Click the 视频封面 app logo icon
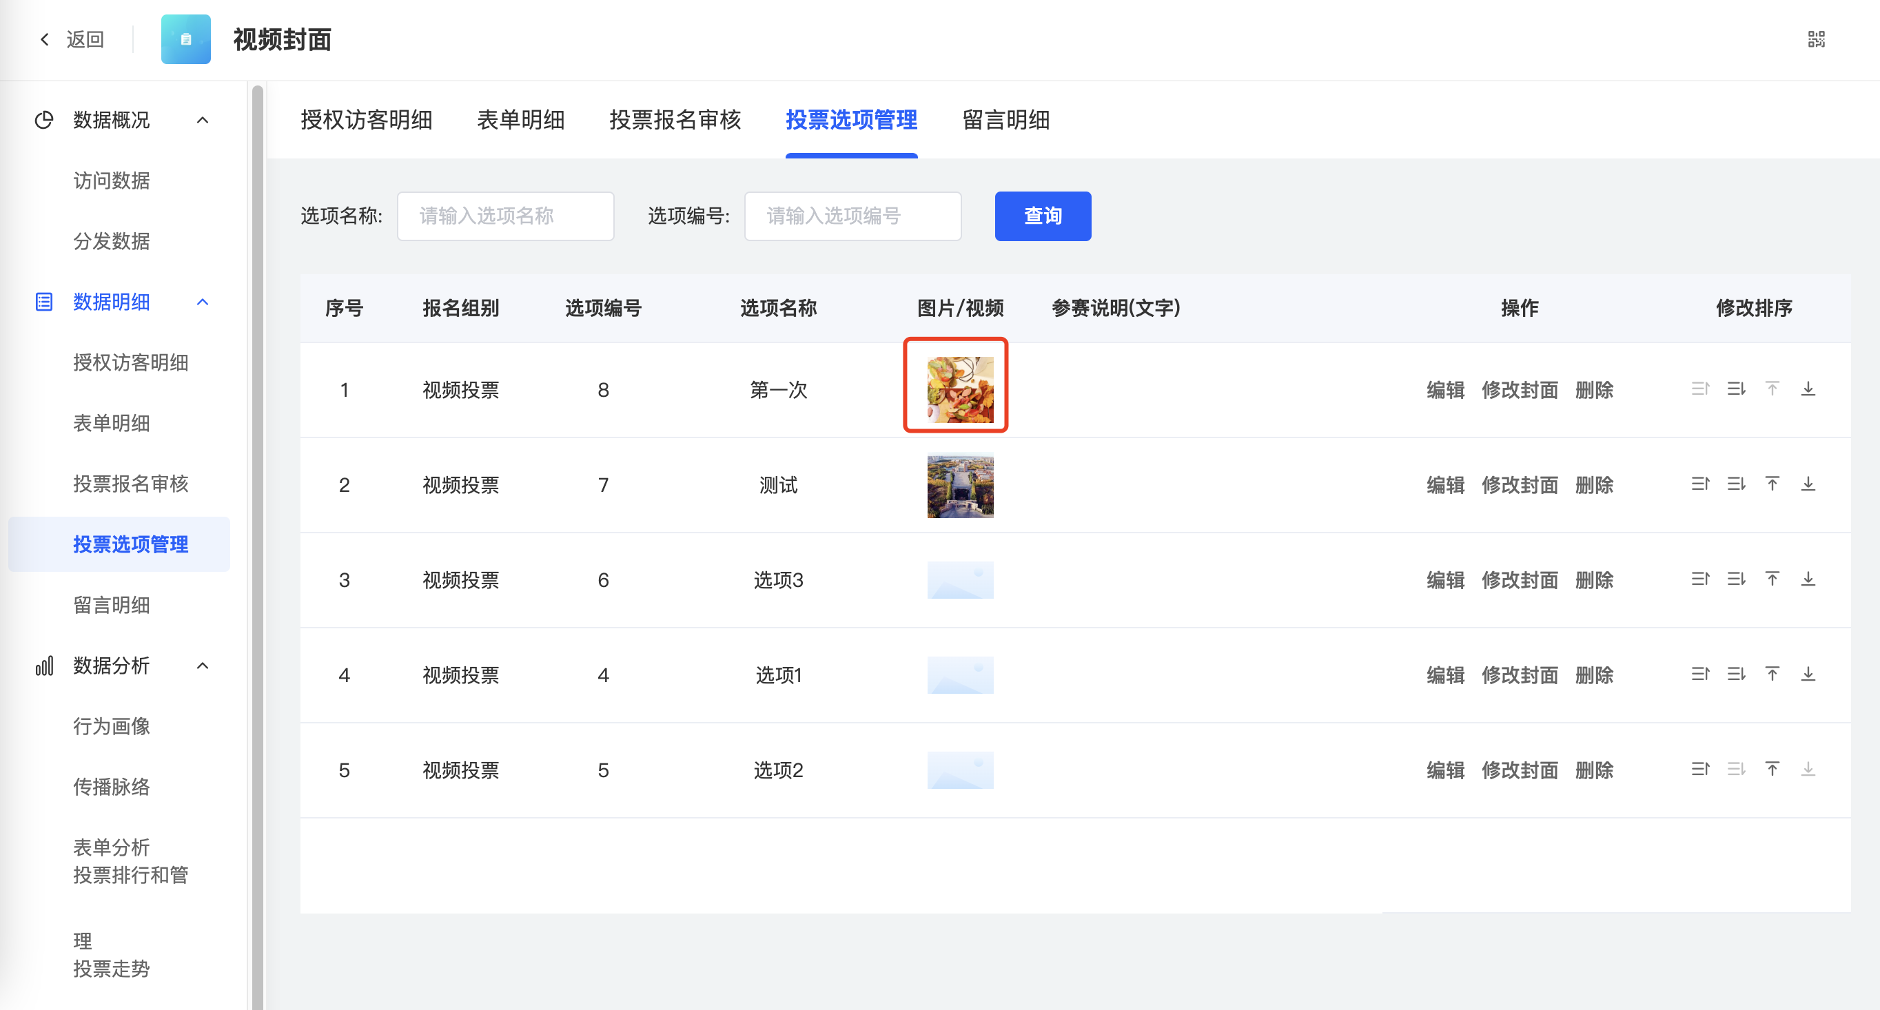Image resolution: width=1880 pixels, height=1010 pixels. coord(185,39)
